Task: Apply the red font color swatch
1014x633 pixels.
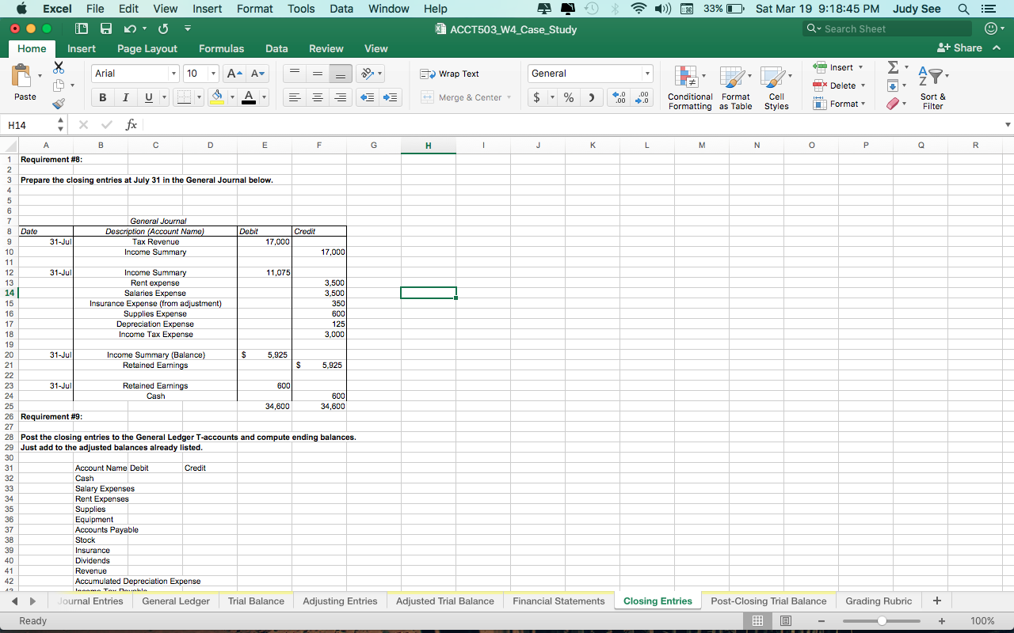Action: tap(249, 97)
